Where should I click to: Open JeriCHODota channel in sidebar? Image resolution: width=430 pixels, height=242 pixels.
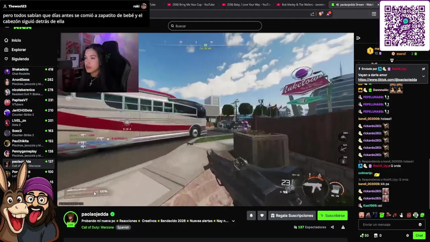(29, 112)
